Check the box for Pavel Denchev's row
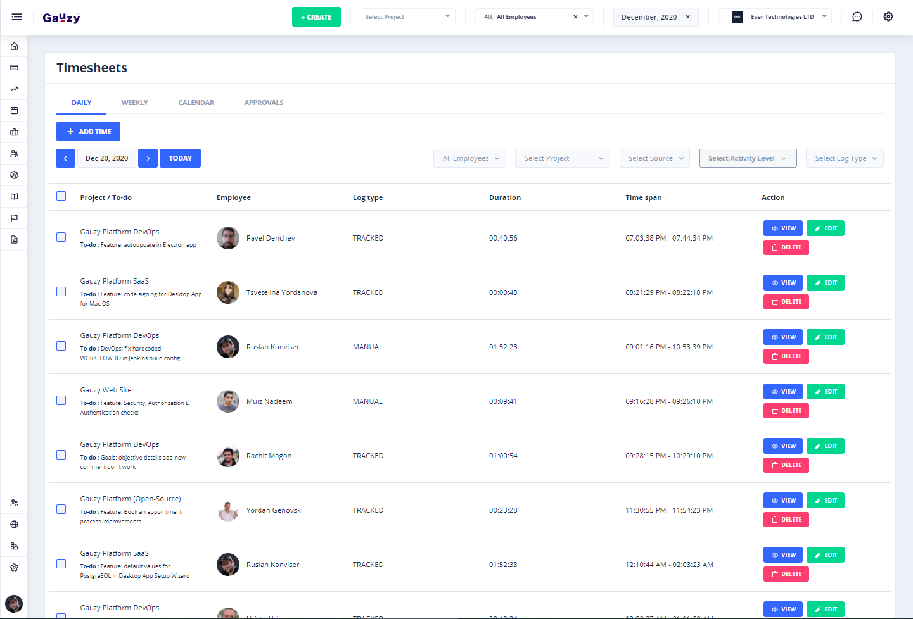This screenshot has height=619, width=913. point(61,237)
